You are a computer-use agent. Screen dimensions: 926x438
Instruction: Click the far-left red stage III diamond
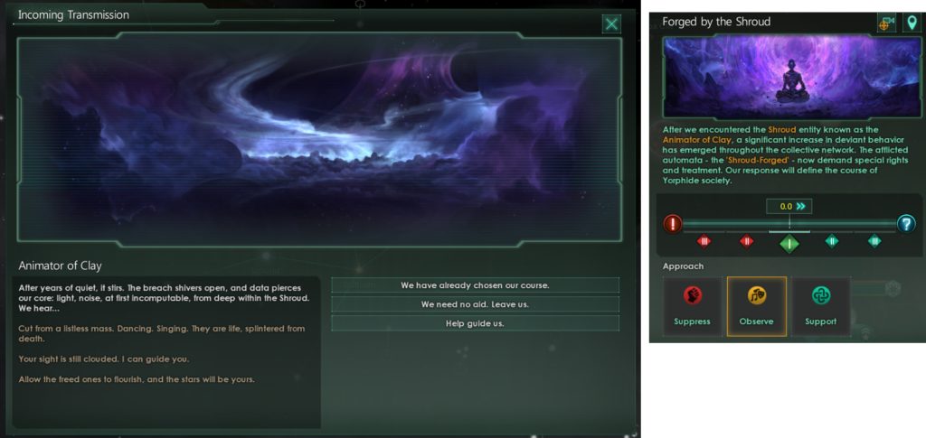(704, 241)
